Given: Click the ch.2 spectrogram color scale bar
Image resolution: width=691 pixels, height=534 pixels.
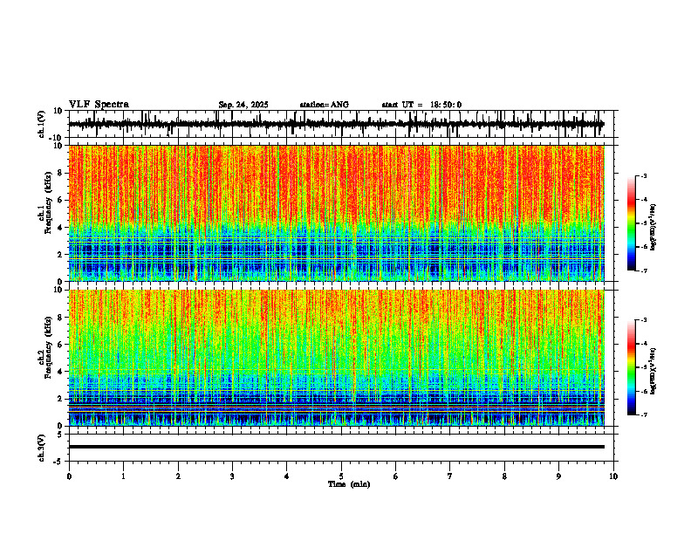Looking at the screenshot, I should pos(631,367).
